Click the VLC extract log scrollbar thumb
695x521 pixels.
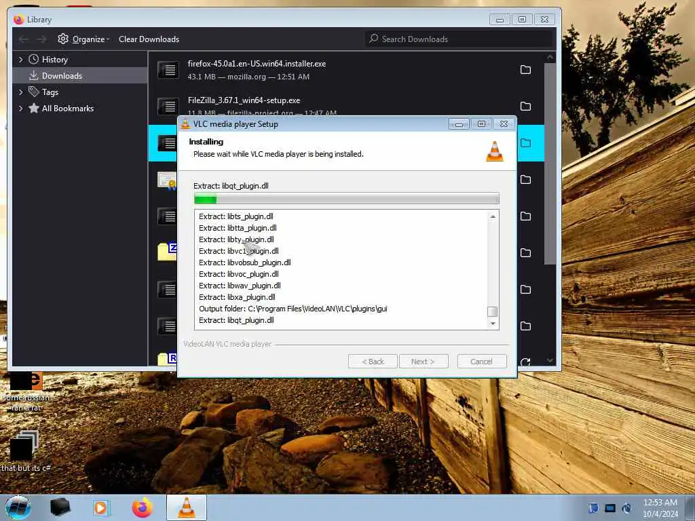(493, 311)
